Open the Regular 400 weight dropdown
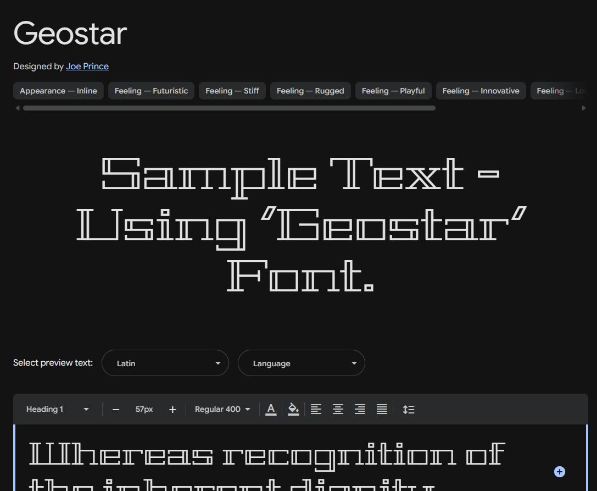597x491 pixels. (x=223, y=410)
